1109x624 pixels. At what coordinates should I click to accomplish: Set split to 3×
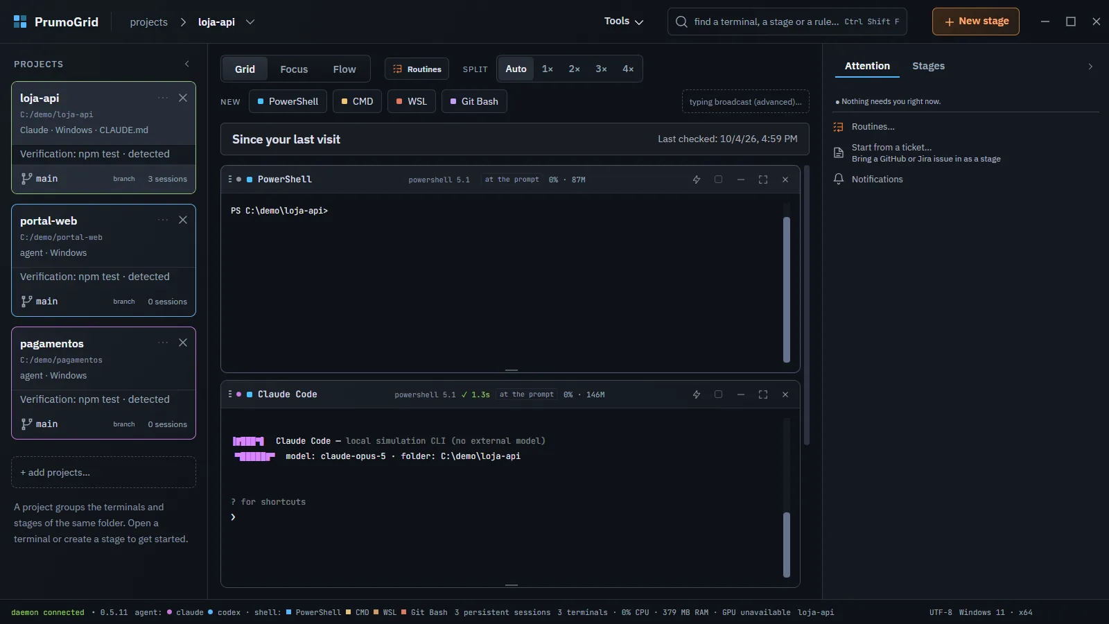pyautogui.click(x=602, y=69)
